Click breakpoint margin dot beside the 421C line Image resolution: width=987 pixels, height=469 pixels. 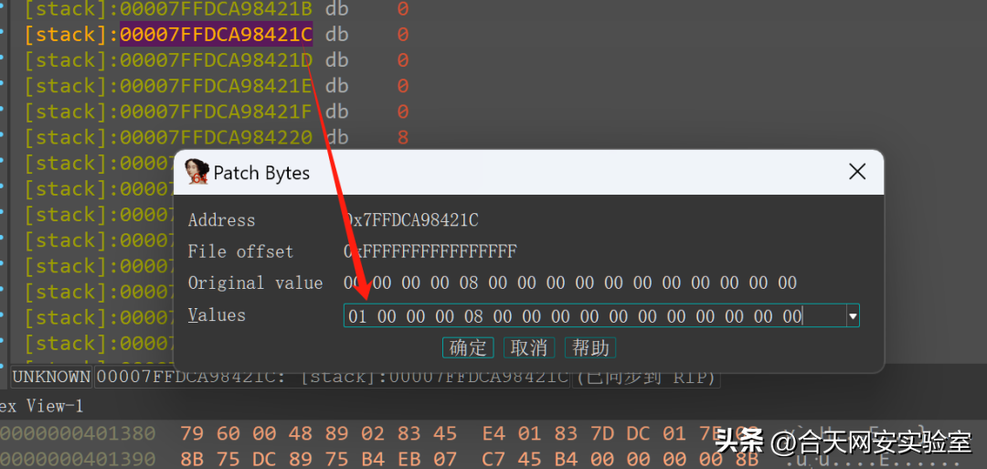coord(3,35)
